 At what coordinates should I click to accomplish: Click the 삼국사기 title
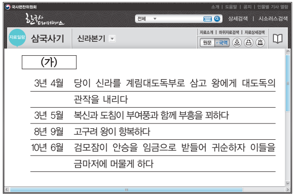[48, 38]
